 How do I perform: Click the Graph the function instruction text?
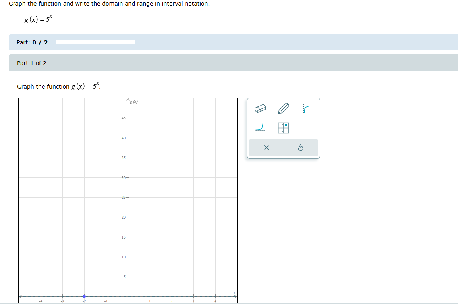(x=58, y=86)
